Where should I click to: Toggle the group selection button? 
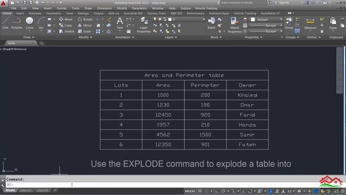tap(297, 31)
